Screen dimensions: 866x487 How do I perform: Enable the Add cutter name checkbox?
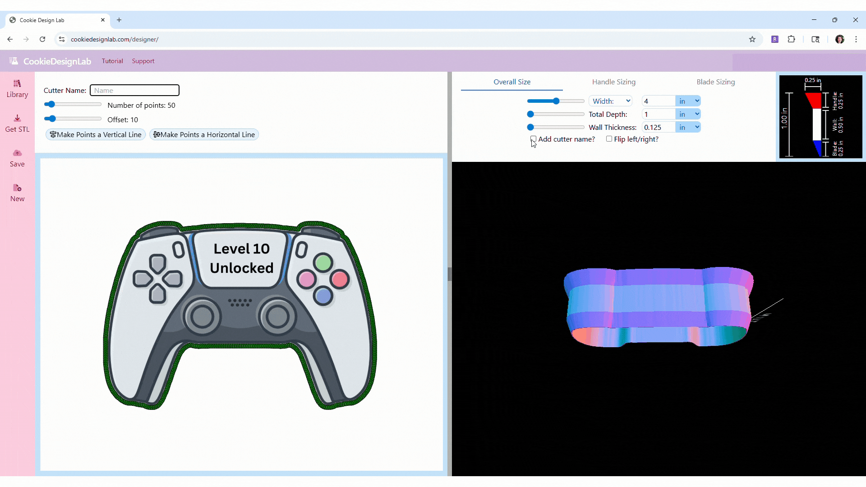(534, 139)
